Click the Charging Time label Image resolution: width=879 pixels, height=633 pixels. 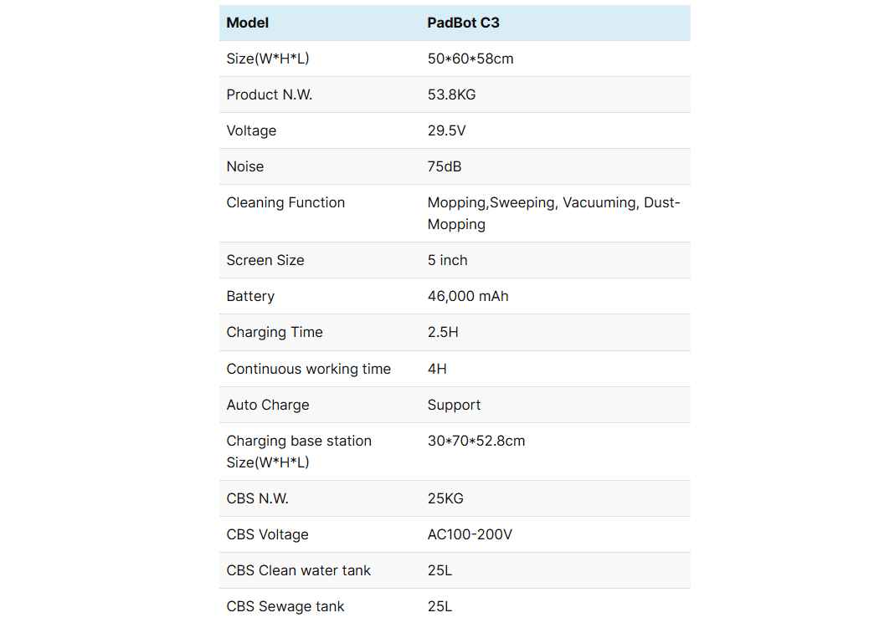point(275,332)
